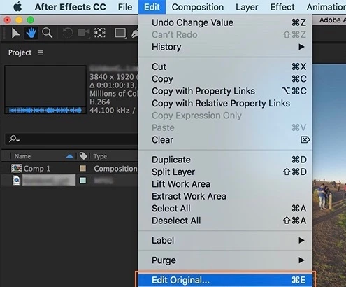The image size is (346, 287).
Task: Choose the Rectangle shape tool
Action: tap(120, 33)
